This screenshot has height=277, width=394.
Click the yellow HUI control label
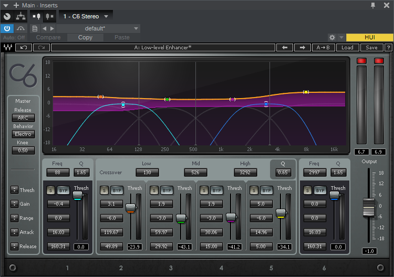point(370,37)
